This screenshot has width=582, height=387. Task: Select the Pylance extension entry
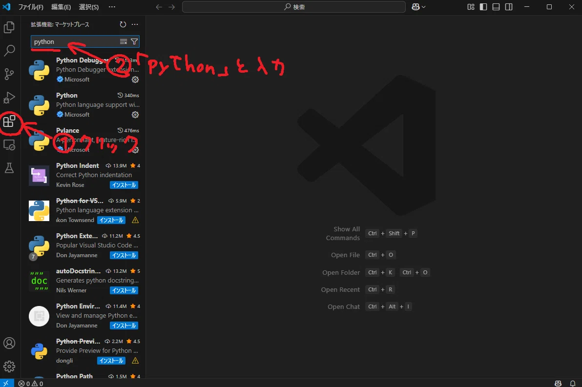pyautogui.click(x=83, y=141)
